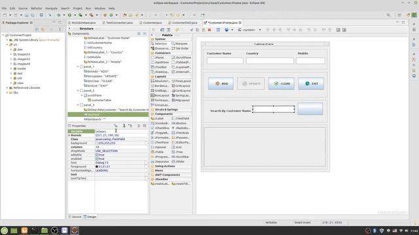Click the background color swatch 255,255,255
The image size is (419, 235).
pyautogui.click(x=97, y=143)
